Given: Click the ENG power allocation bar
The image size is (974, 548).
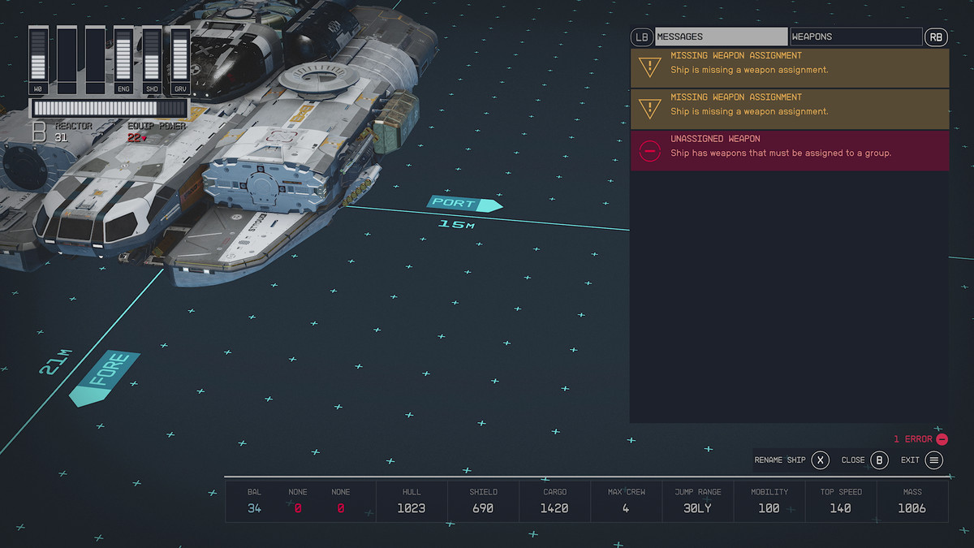Looking at the screenshot, I should pyautogui.click(x=123, y=61).
